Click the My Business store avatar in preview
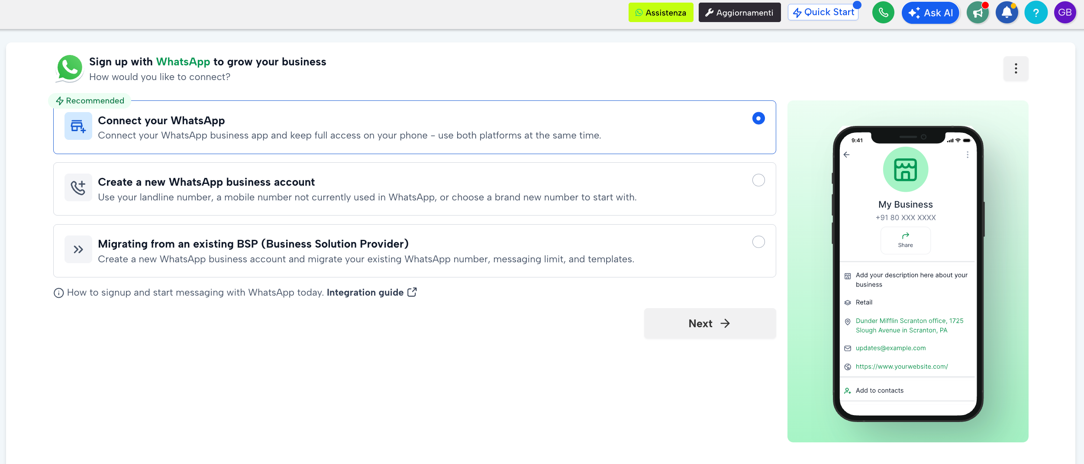Viewport: 1084px width, 464px height. 905,169
